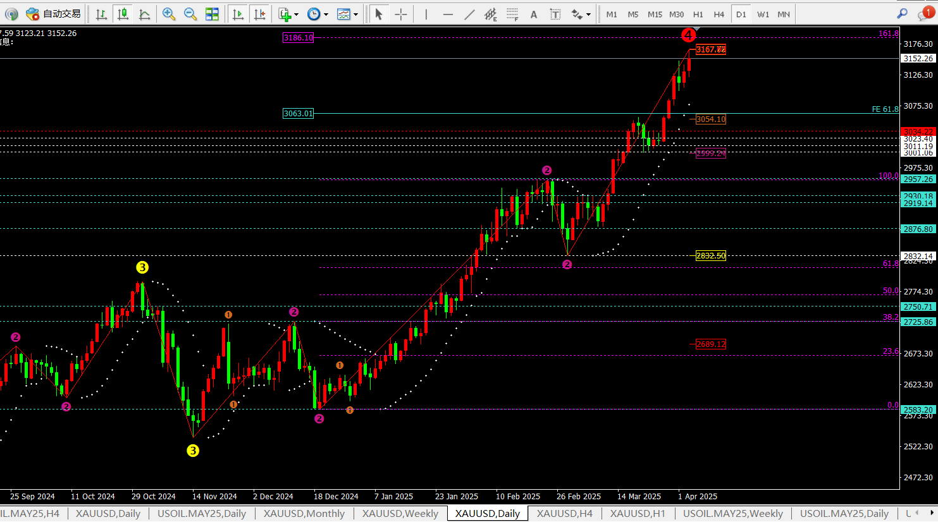938x522 pixels.
Task: Switch to W1 timeframe
Action: tap(763, 14)
